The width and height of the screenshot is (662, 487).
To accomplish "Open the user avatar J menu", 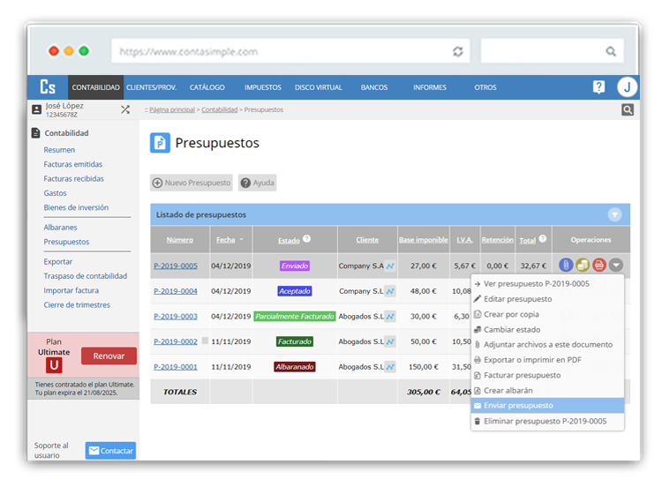I will pyautogui.click(x=627, y=86).
